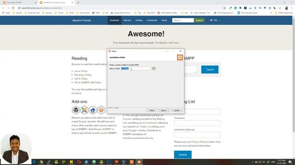
Task: Show hidden system tray icons chevron
Action: [x=253, y=162]
